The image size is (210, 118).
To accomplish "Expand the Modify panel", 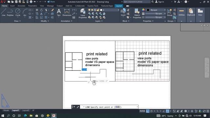I will coord(45,21).
